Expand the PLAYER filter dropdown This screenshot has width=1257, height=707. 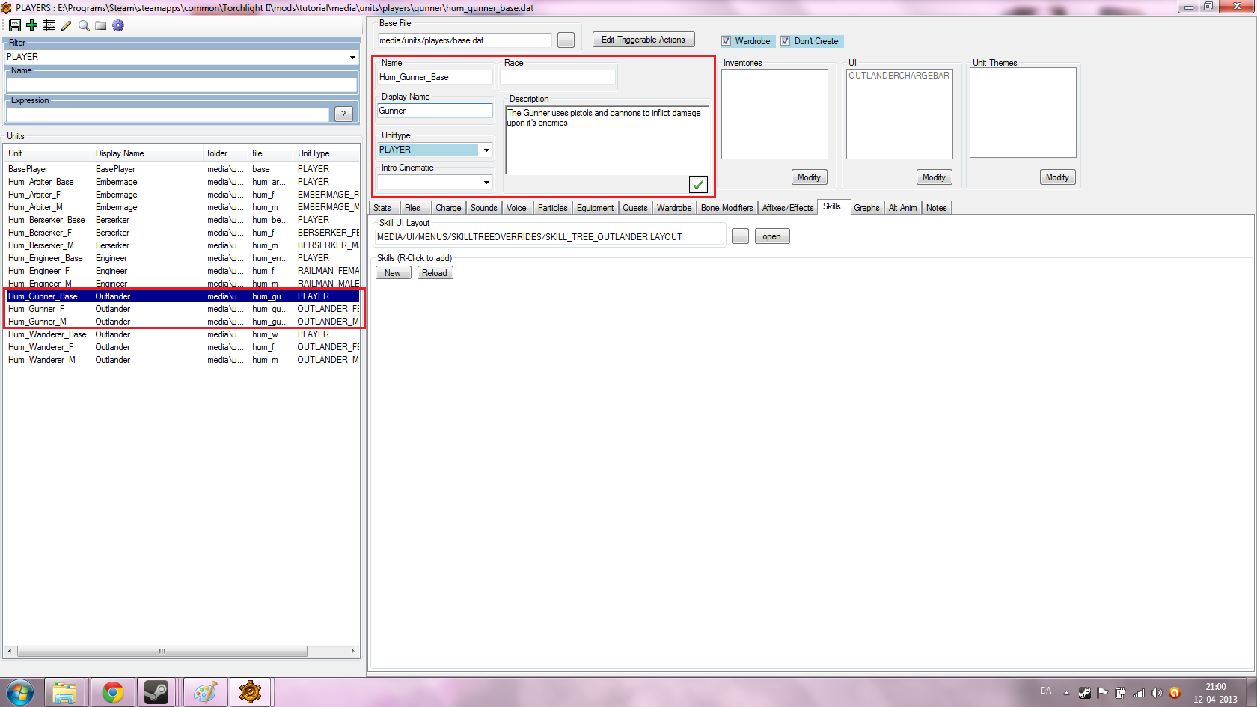352,57
